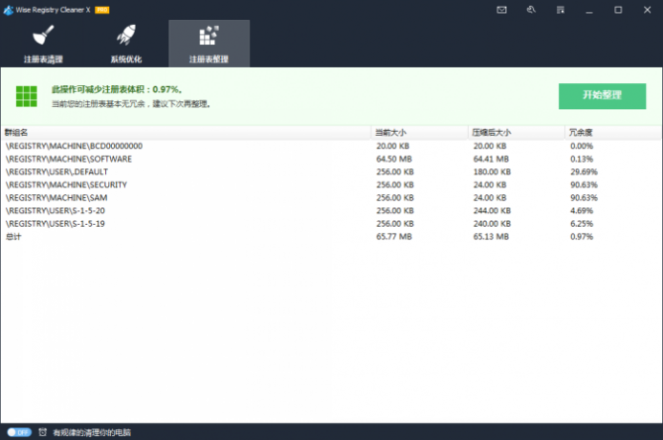Screen dimensions: 663x440
Task: Select row \REGISTRY\MACHINE\SOFTWARE
Action: [x=331, y=159]
